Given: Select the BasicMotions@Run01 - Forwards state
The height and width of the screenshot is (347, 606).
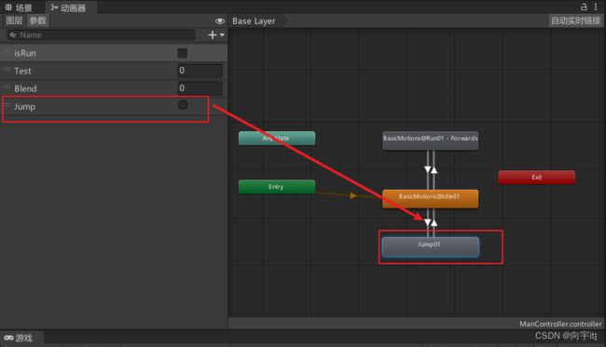Looking at the screenshot, I should coord(430,140).
